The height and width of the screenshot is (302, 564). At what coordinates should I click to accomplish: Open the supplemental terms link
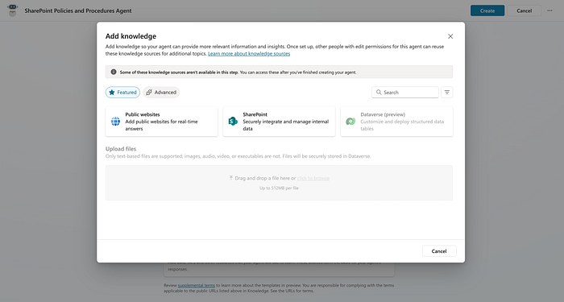(x=197, y=285)
